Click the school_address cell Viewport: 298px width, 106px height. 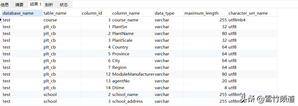pos(133,101)
